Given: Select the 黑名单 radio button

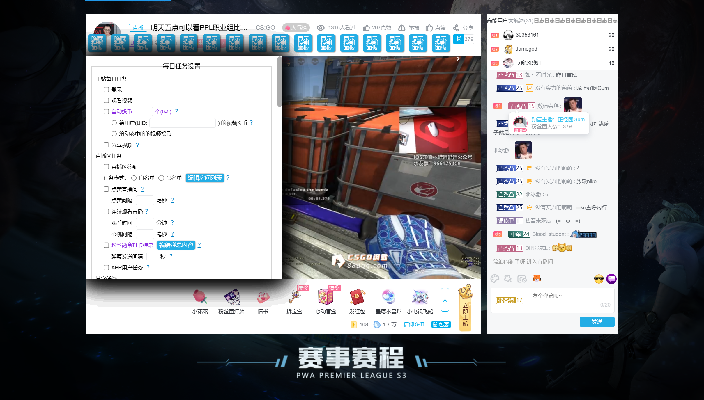Looking at the screenshot, I should click(x=161, y=178).
